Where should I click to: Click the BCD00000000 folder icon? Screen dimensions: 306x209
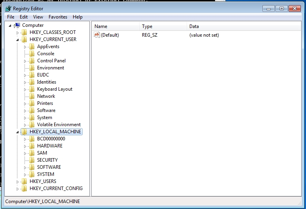click(32, 139)
